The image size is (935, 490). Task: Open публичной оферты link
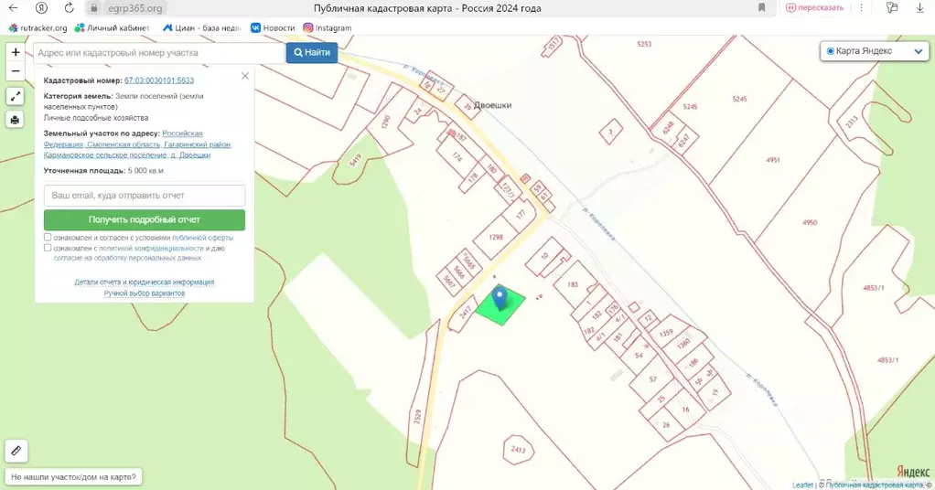(203, 238)
